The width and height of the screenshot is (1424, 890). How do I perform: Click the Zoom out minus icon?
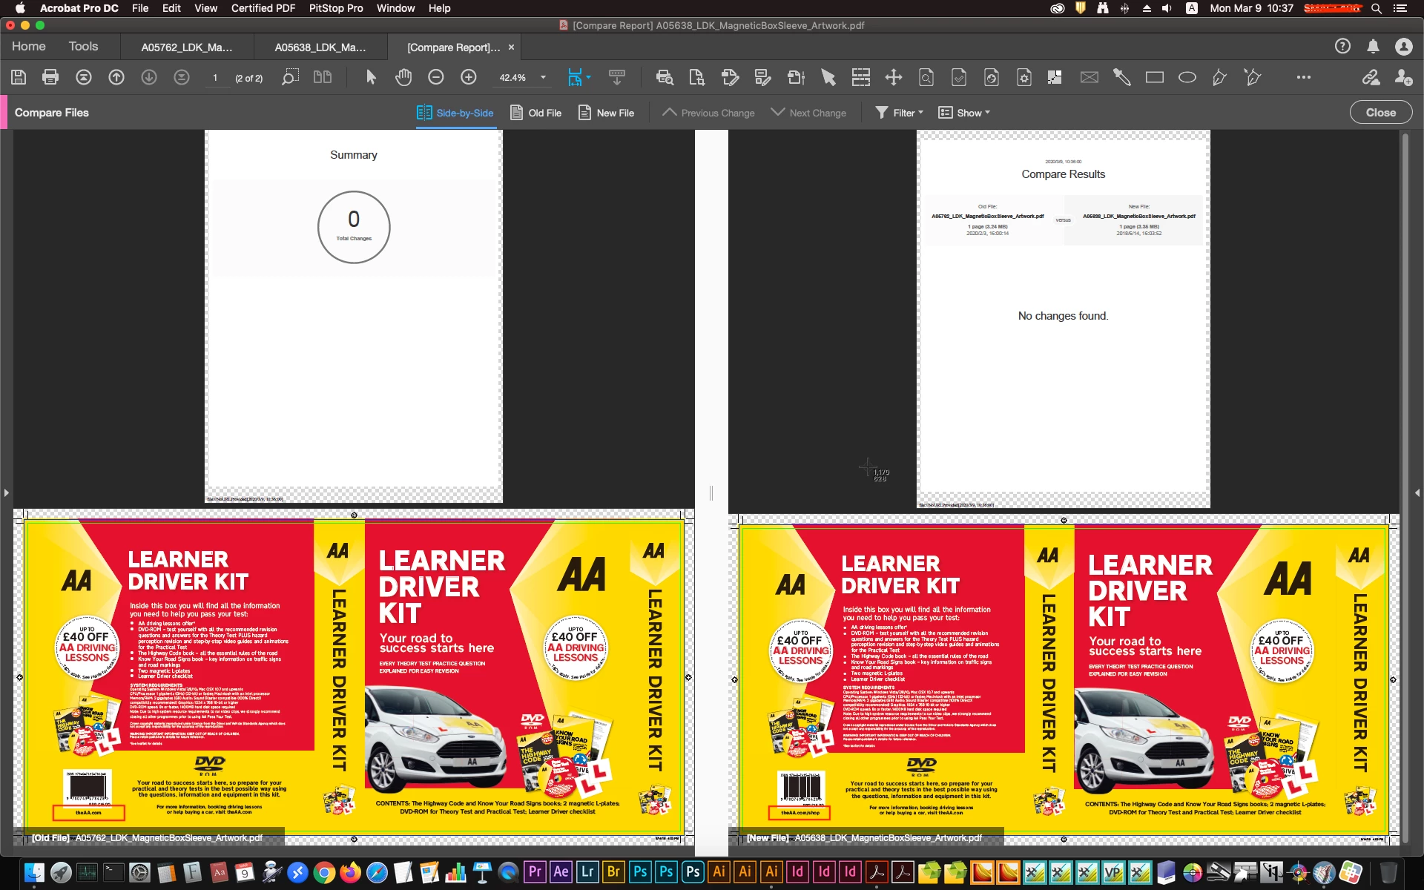pyautogui.click(x=436, y=77)
